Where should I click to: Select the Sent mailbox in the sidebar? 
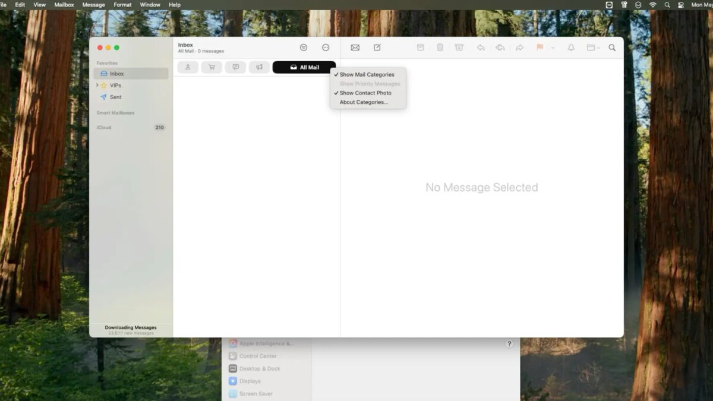pos(115,97)
